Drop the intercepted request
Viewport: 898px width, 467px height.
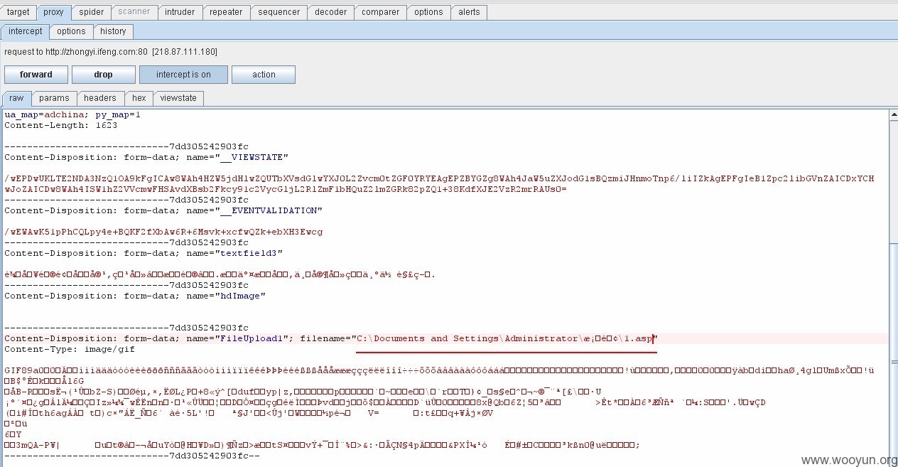(x=103, y=75)
